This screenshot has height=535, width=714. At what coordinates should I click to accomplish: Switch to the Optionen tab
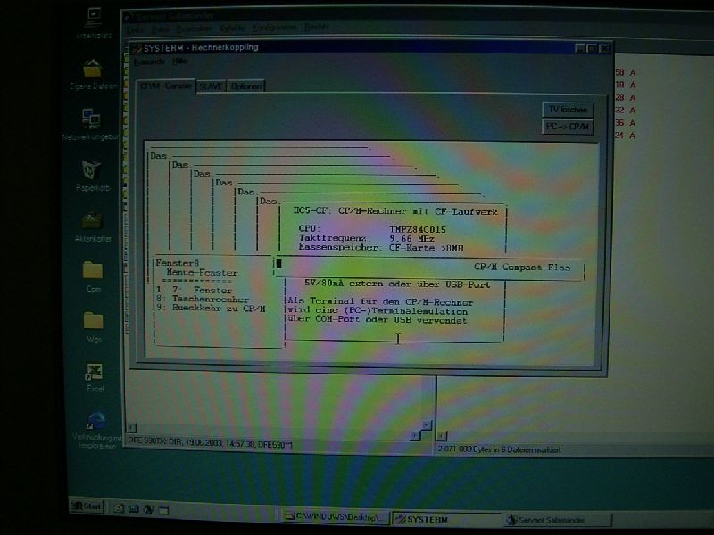click(x=246, y=86)
